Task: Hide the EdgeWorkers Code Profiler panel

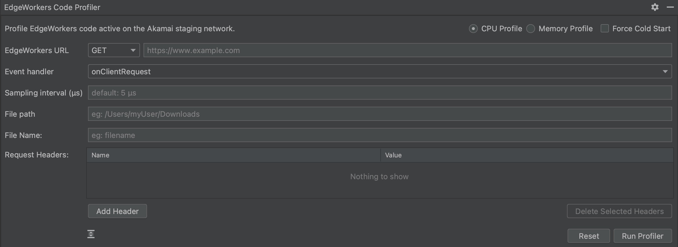Action: (x=670, y=7)
